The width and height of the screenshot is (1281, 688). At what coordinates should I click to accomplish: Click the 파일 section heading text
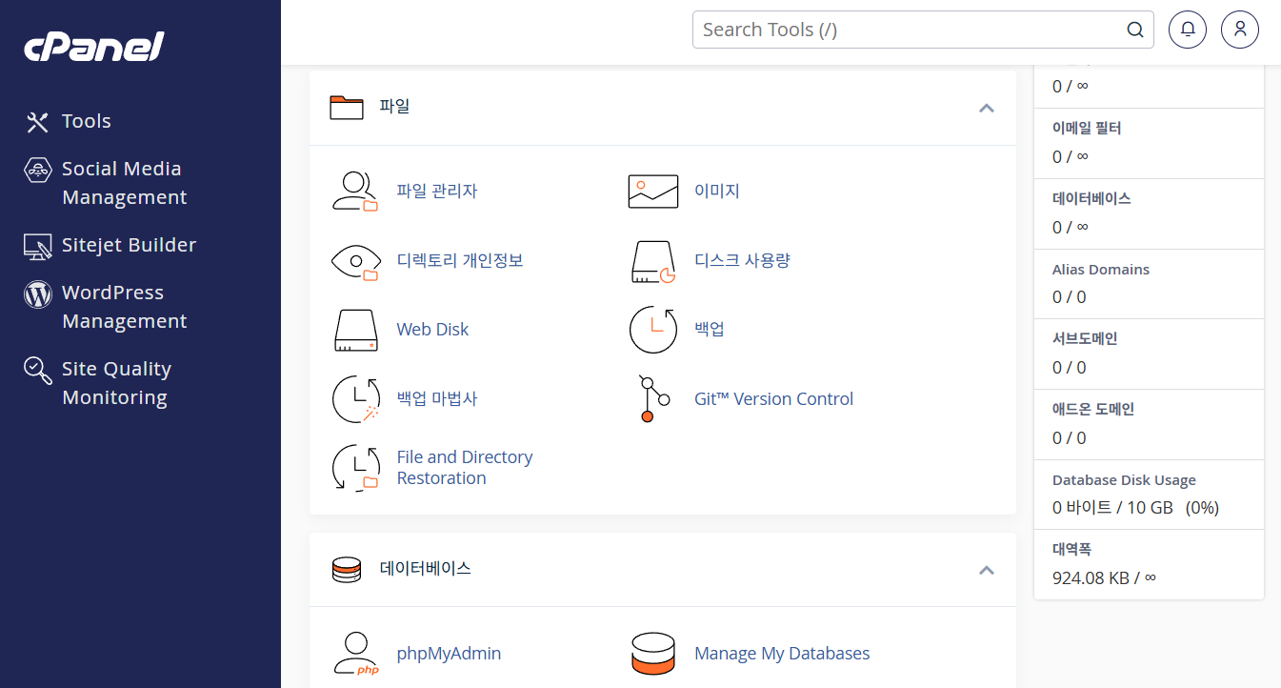(x=394, y=107)
